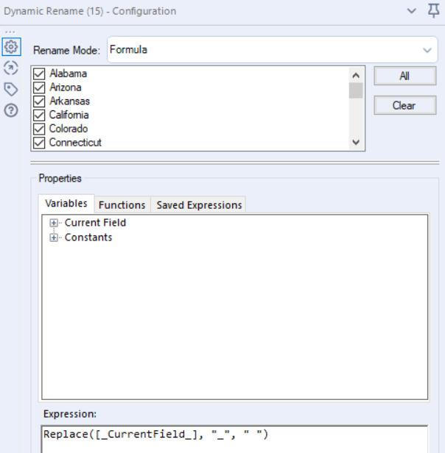Viewport: 445px width, 453px height.
Task: Toggle the Connecticut field checkbox
Action: click(40, 143)
